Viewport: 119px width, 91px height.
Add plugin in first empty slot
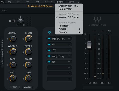(x=69, y=67)
